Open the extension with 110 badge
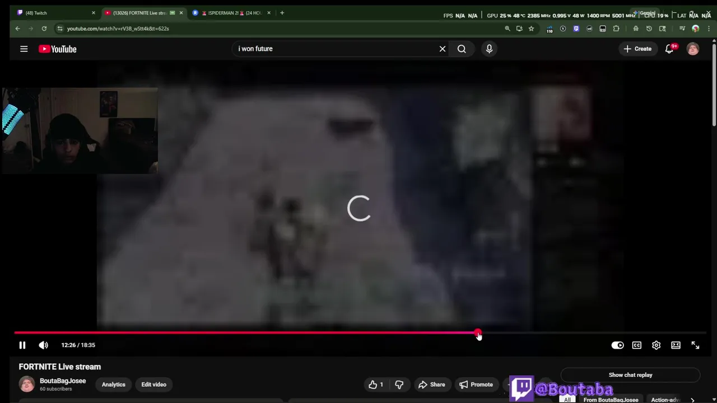Image resolution: width=717 pixels, height=403 pixels. coord(550,29)
